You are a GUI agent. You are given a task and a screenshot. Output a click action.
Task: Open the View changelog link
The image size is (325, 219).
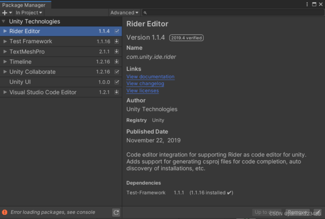click(145, 84)
